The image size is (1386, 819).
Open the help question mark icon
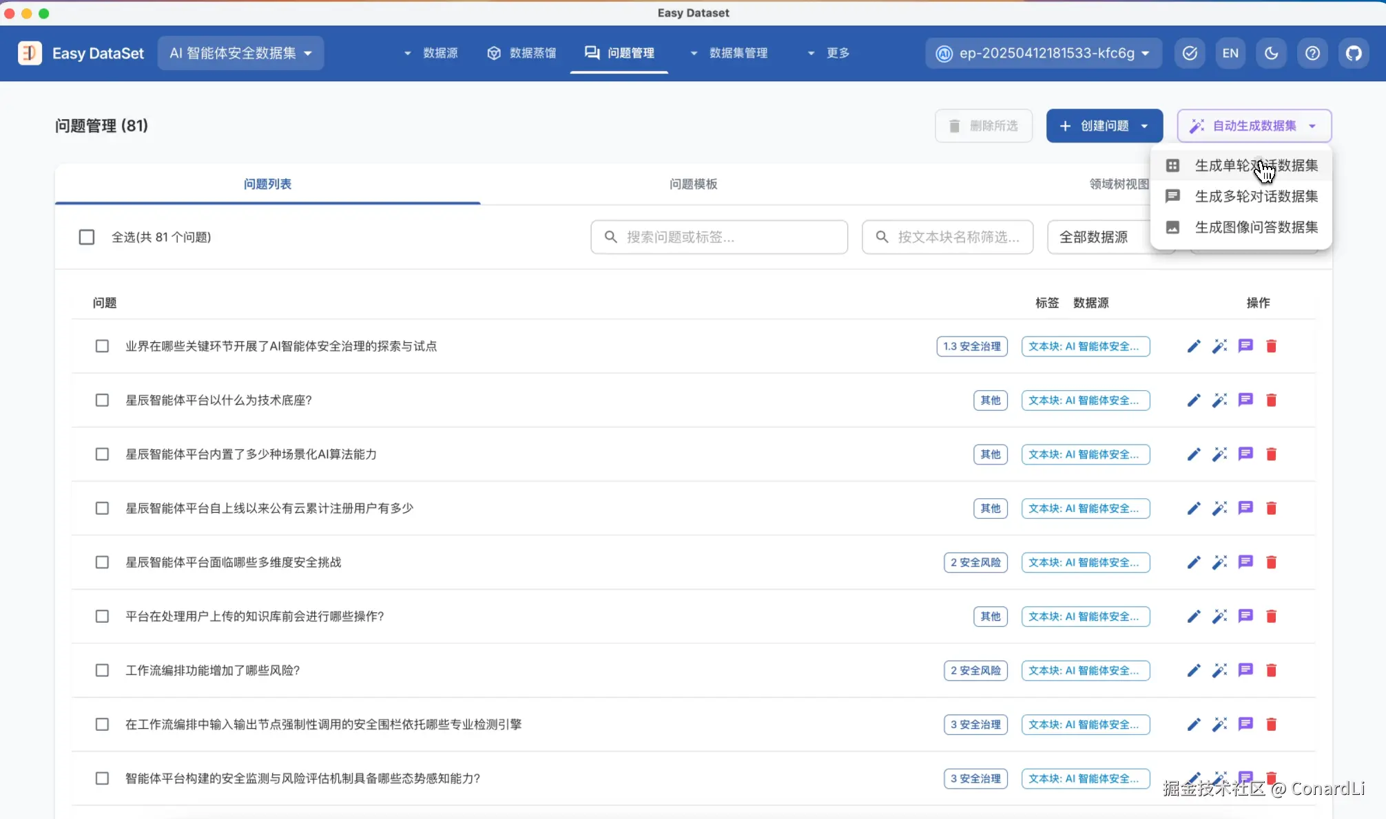point(1312,53)
